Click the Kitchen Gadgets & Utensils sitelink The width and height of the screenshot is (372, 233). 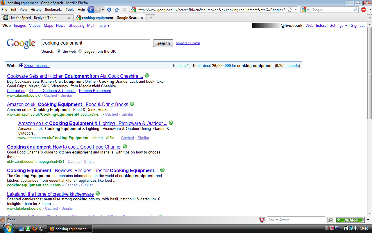click(52, 91)
